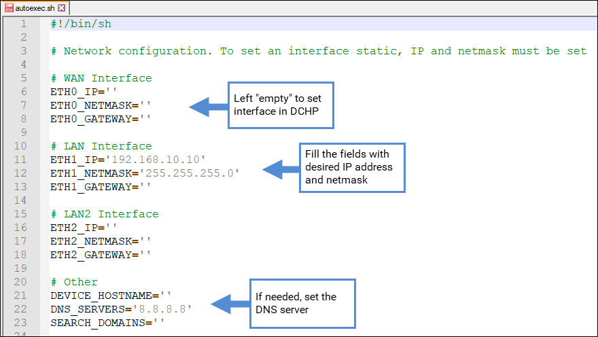Click the ETH1_IP address 192.168.10.10
Screen dimensions: 598x337
click(156, 160)
